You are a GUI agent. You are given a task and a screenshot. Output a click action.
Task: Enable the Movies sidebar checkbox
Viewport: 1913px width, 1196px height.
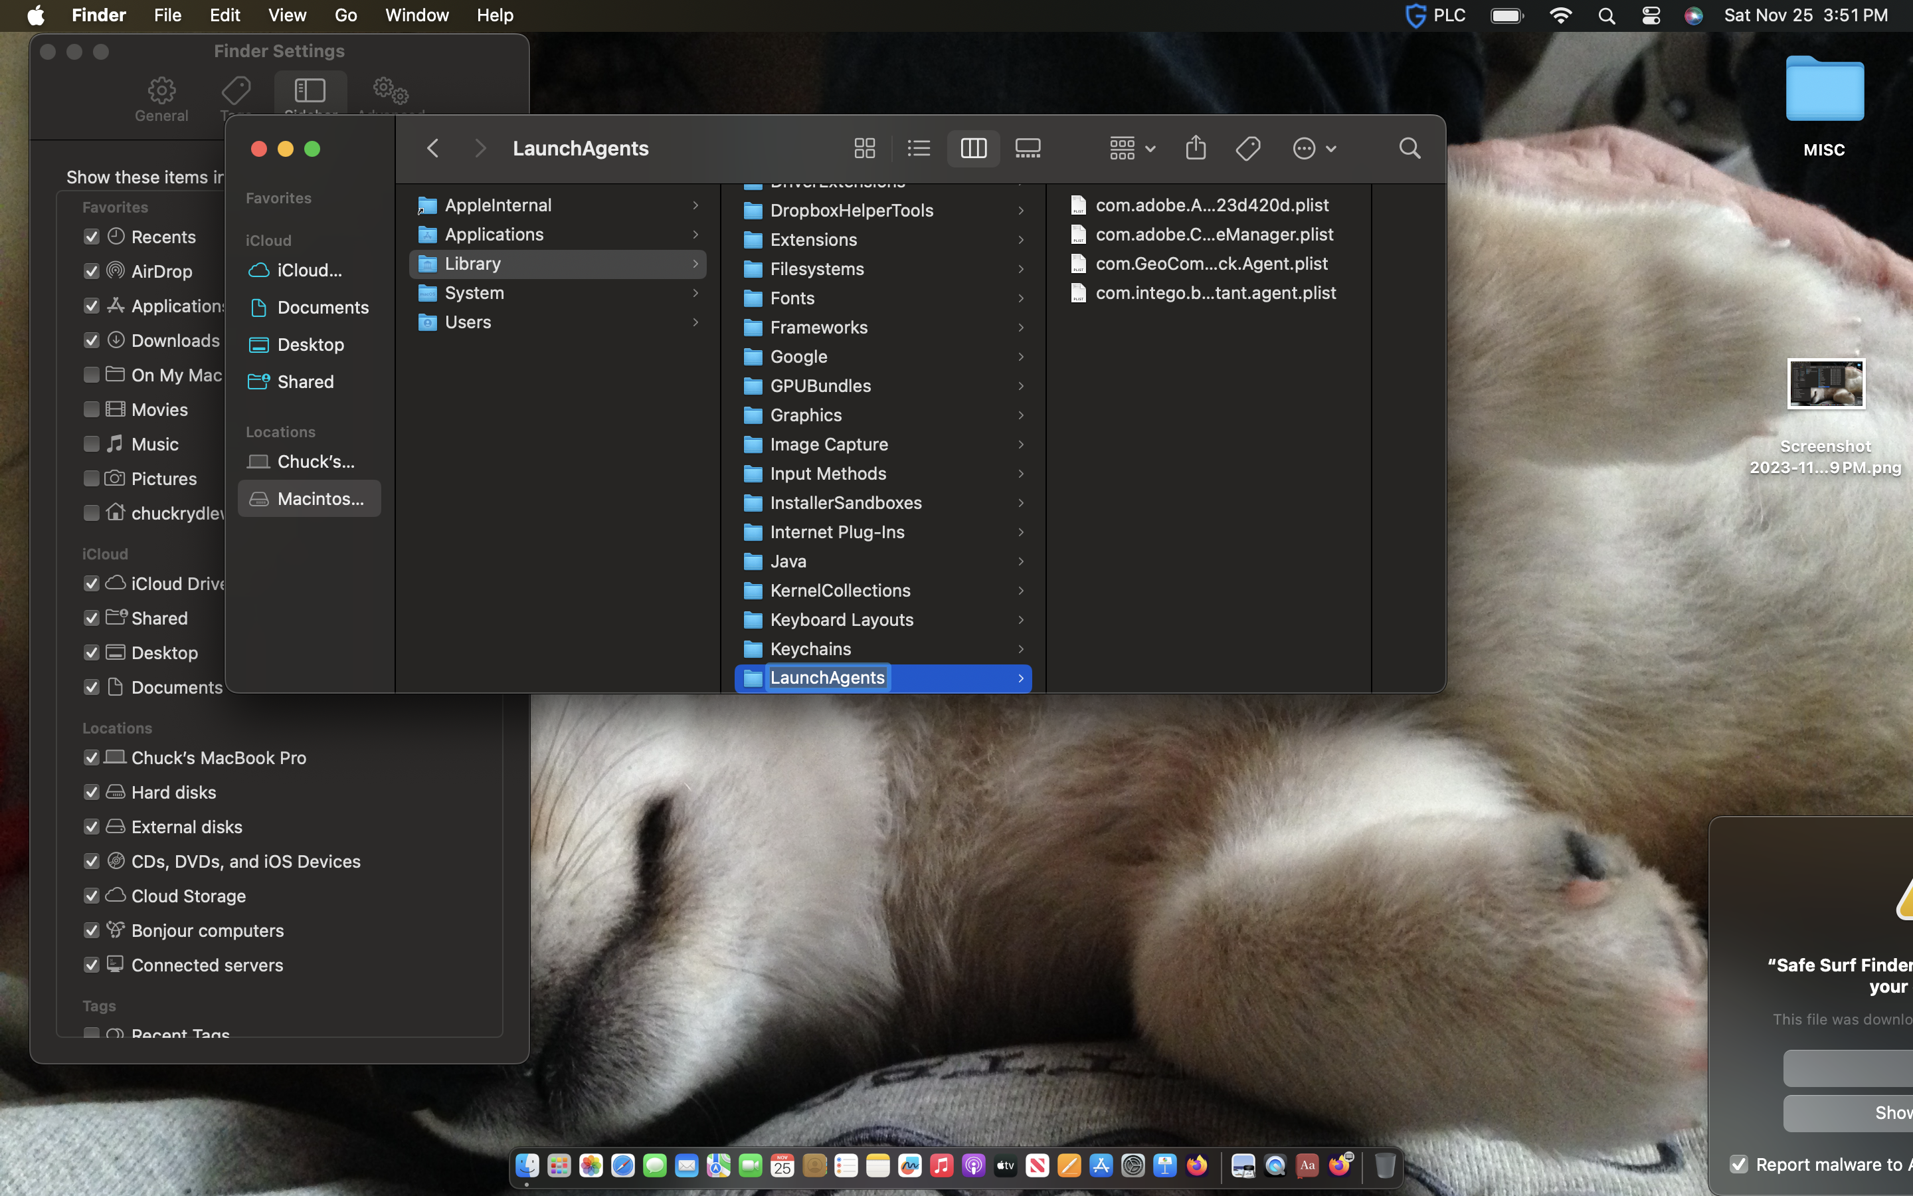[x=92, y=410]
